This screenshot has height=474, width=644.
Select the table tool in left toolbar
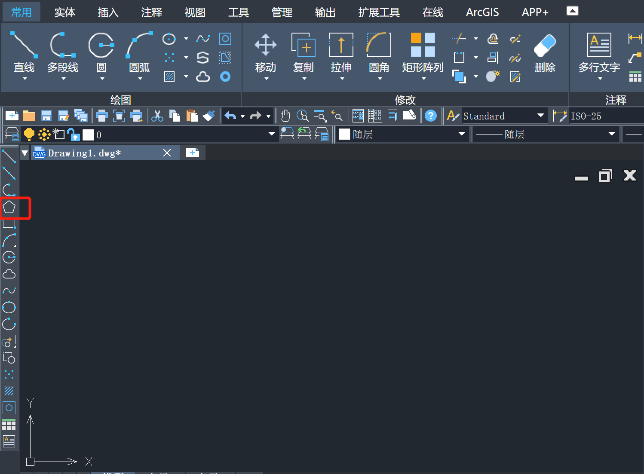[9, 425]
